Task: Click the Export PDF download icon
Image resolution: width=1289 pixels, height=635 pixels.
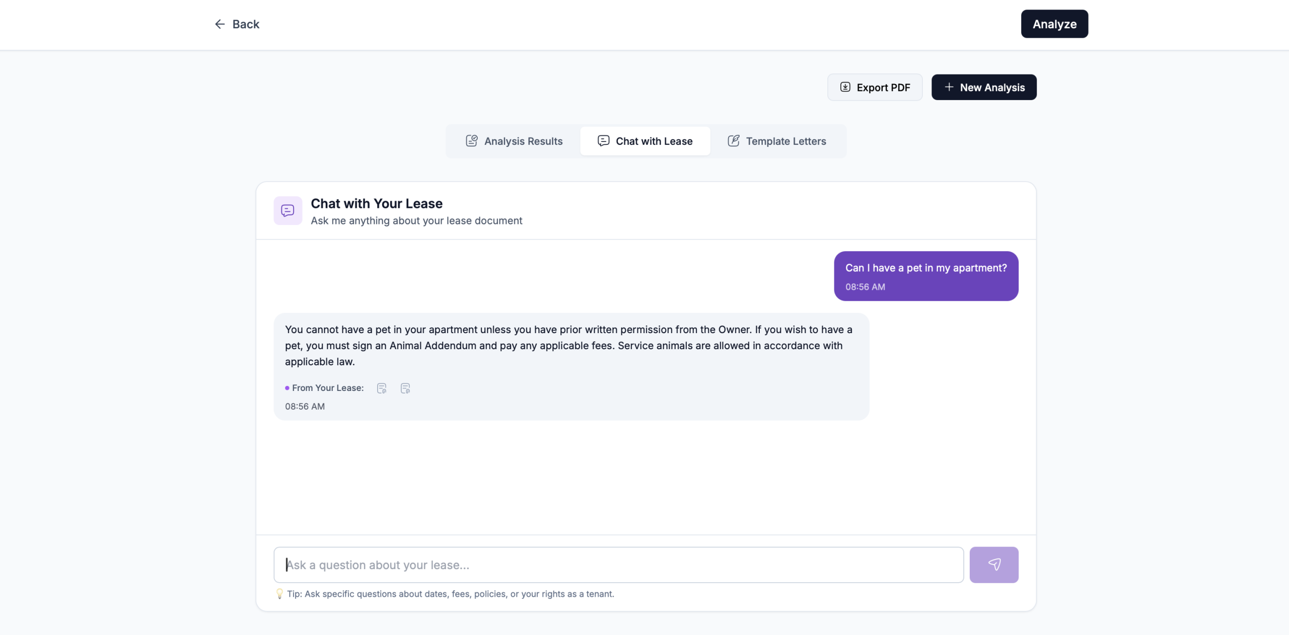Action: [x=845, y=87]
